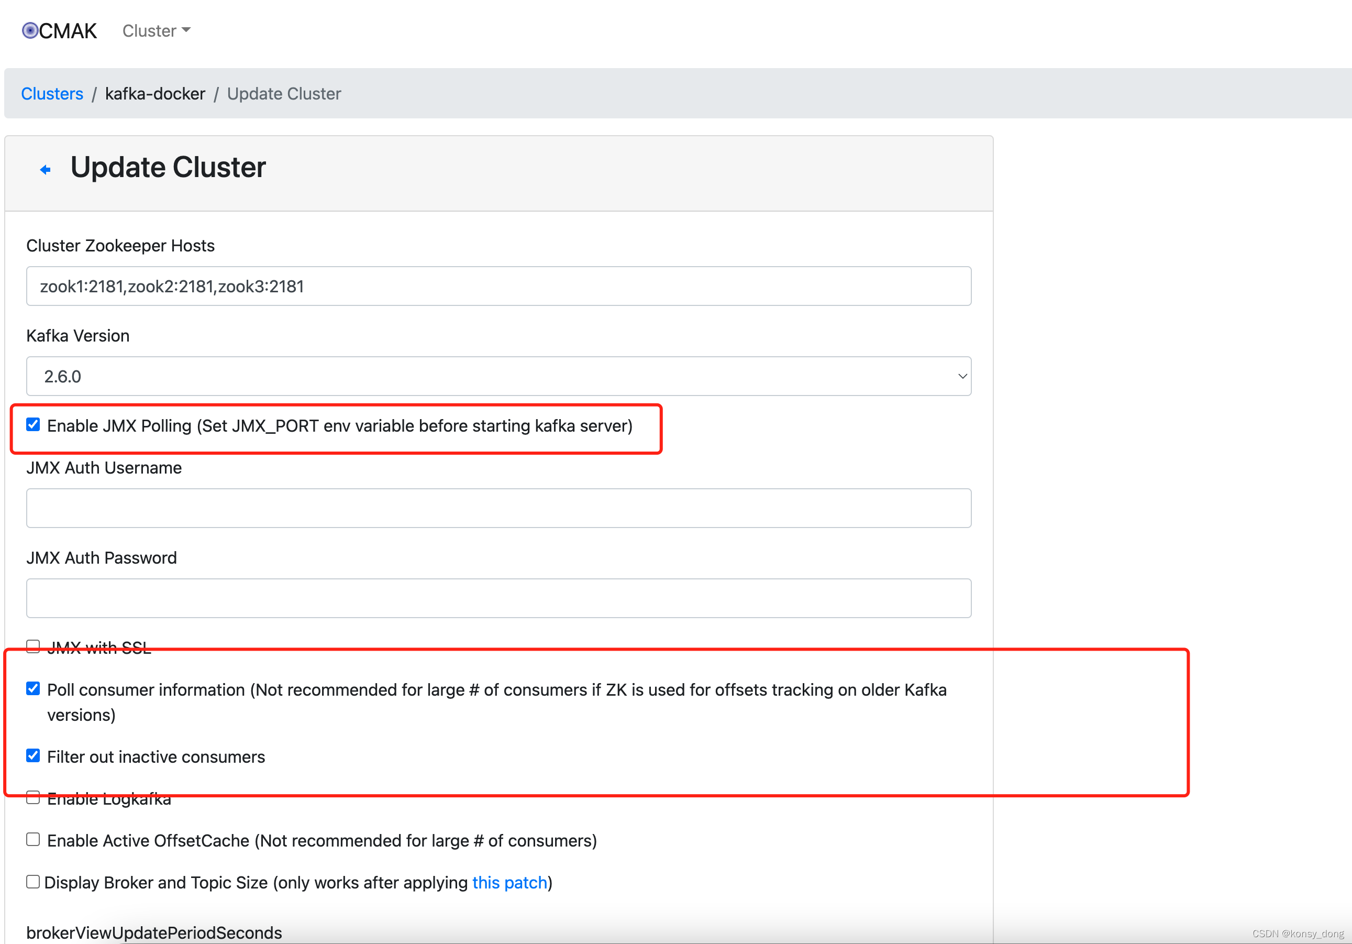Check Display Broker and Topic Size
1352x944 pixels.
[33, 882]
